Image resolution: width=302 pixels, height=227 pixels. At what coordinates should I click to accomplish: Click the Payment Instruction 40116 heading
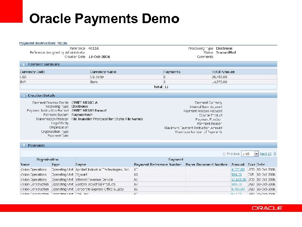pos(43,43)
